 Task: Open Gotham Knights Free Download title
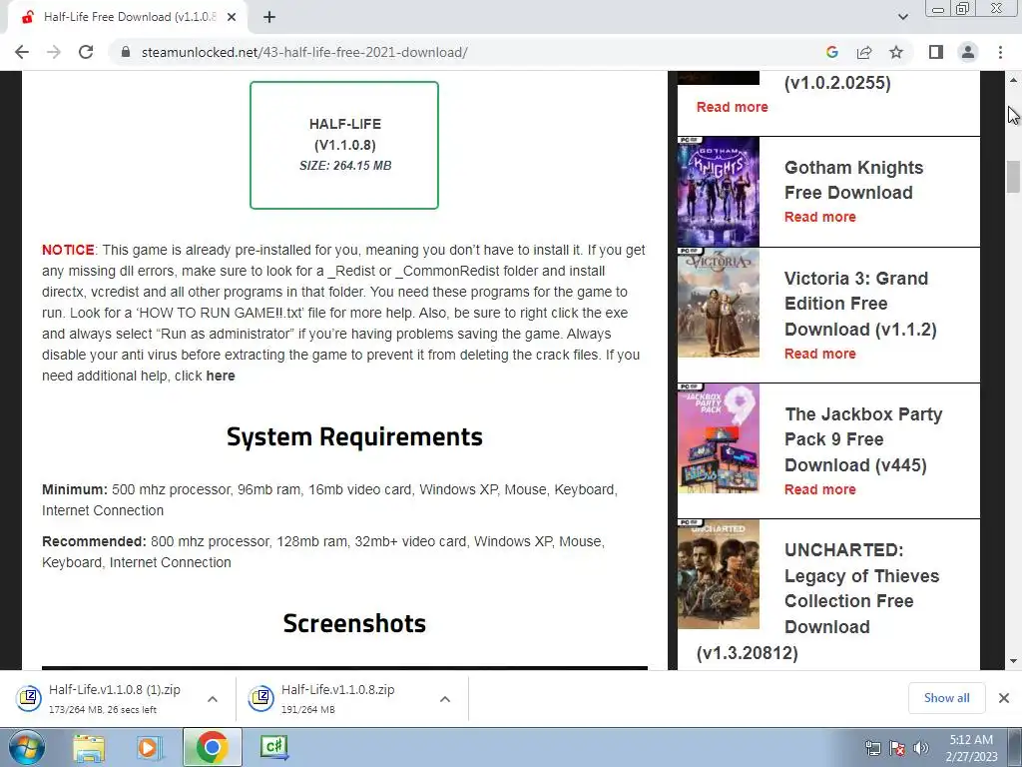point(854,180)
